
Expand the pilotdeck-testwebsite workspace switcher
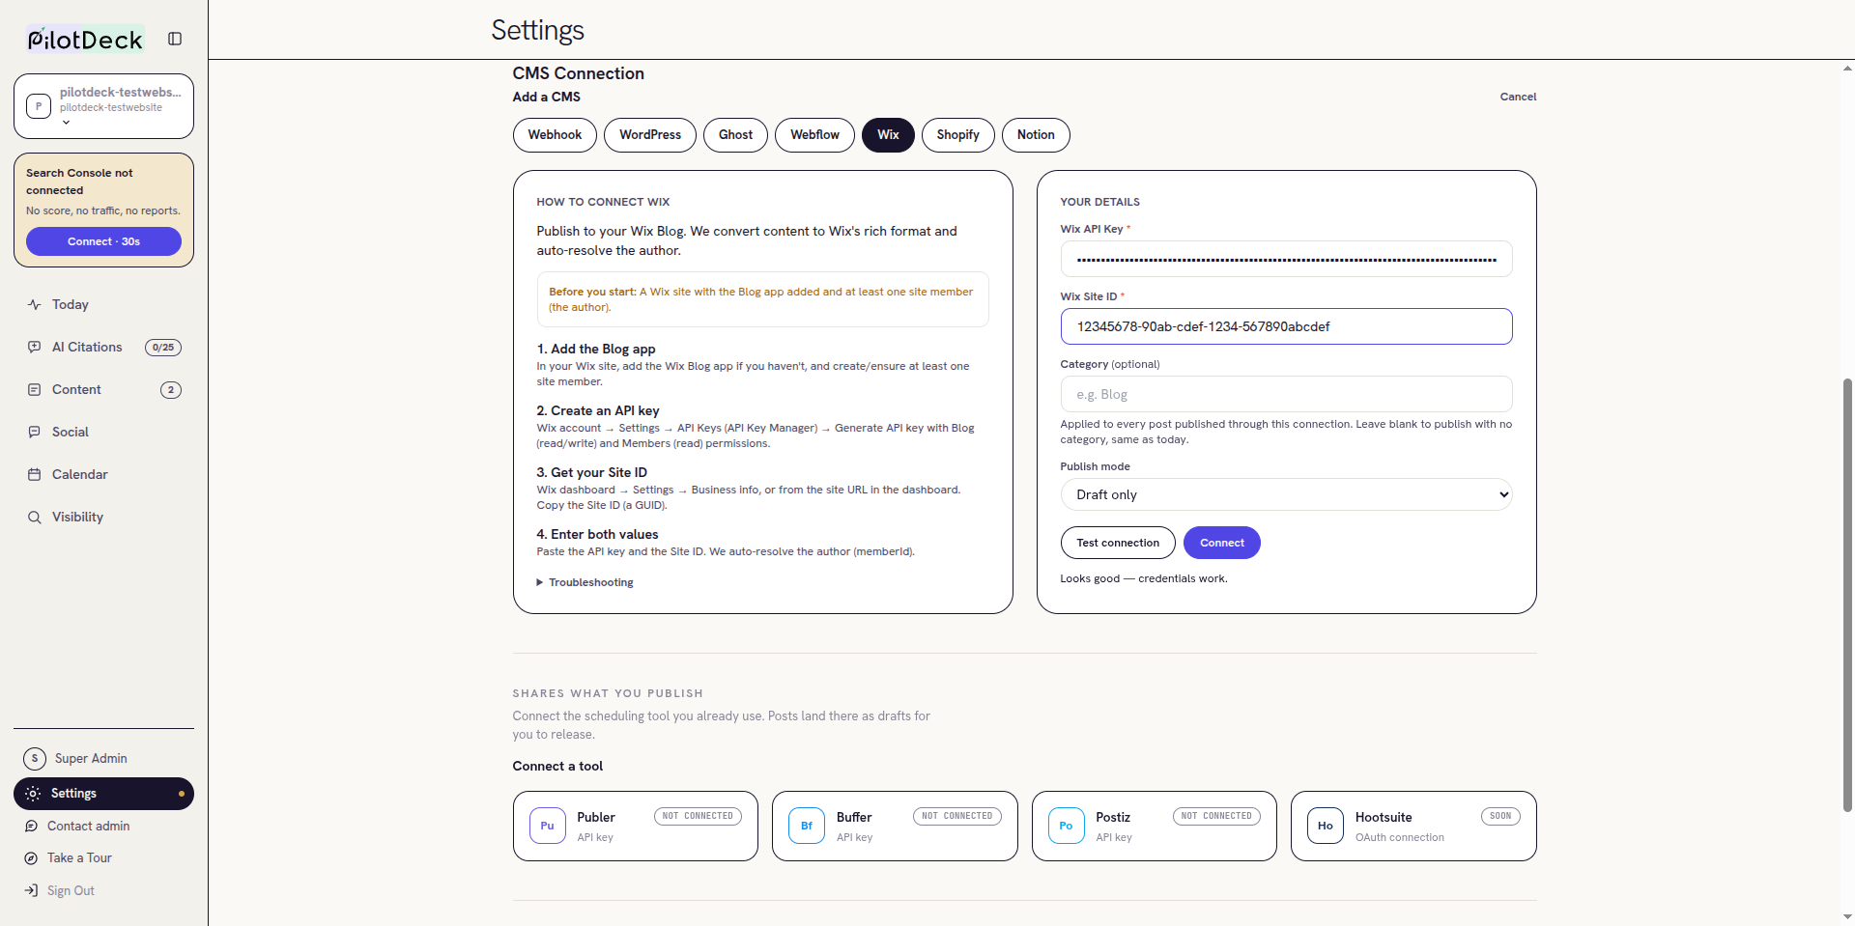(x=103, y=106)
